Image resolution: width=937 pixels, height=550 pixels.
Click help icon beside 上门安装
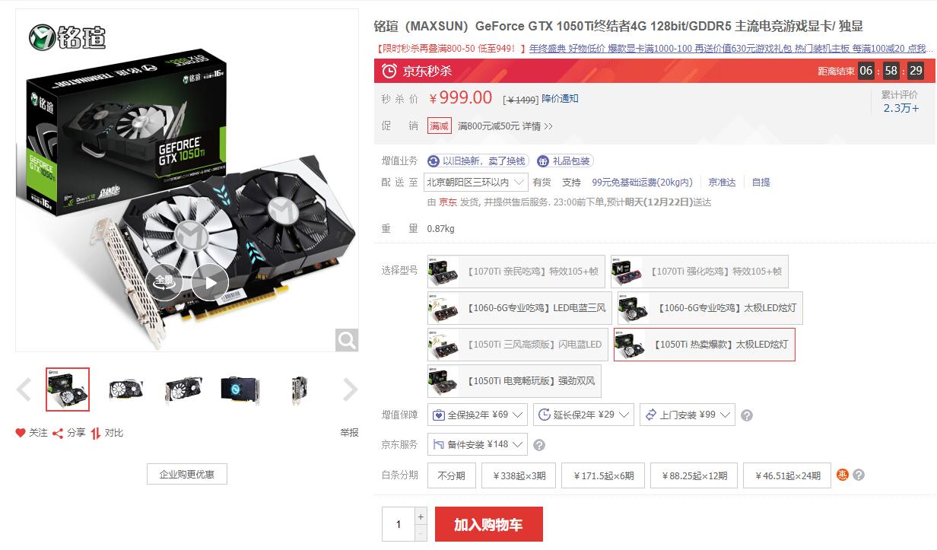(x=747, y=415)
